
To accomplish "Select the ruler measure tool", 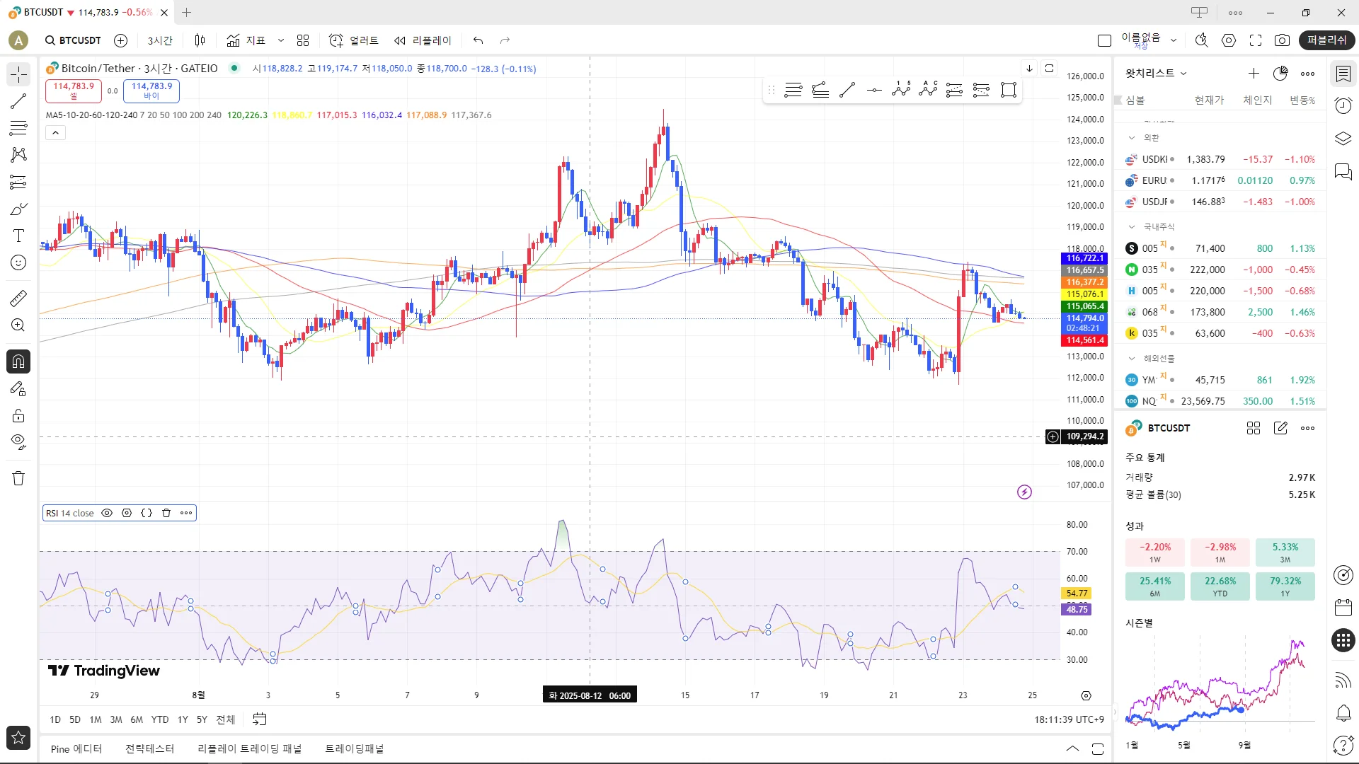I will click(x=18, y=299).
